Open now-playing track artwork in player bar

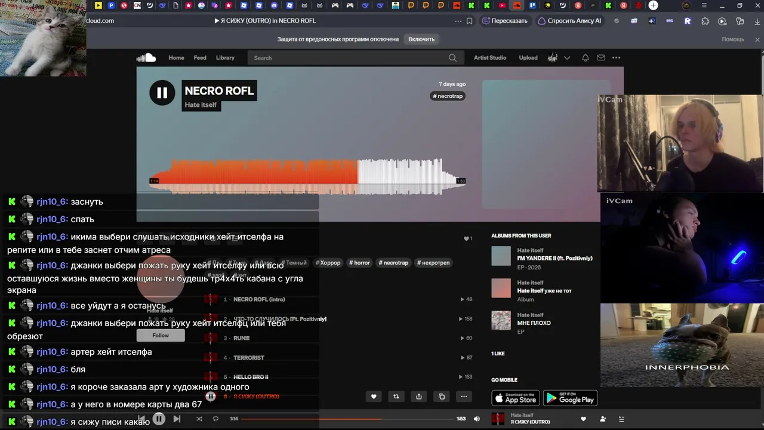498,419
